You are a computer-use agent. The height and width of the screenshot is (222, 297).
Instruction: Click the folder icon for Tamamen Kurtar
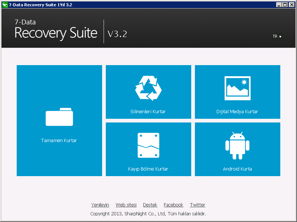pos(59,117)
